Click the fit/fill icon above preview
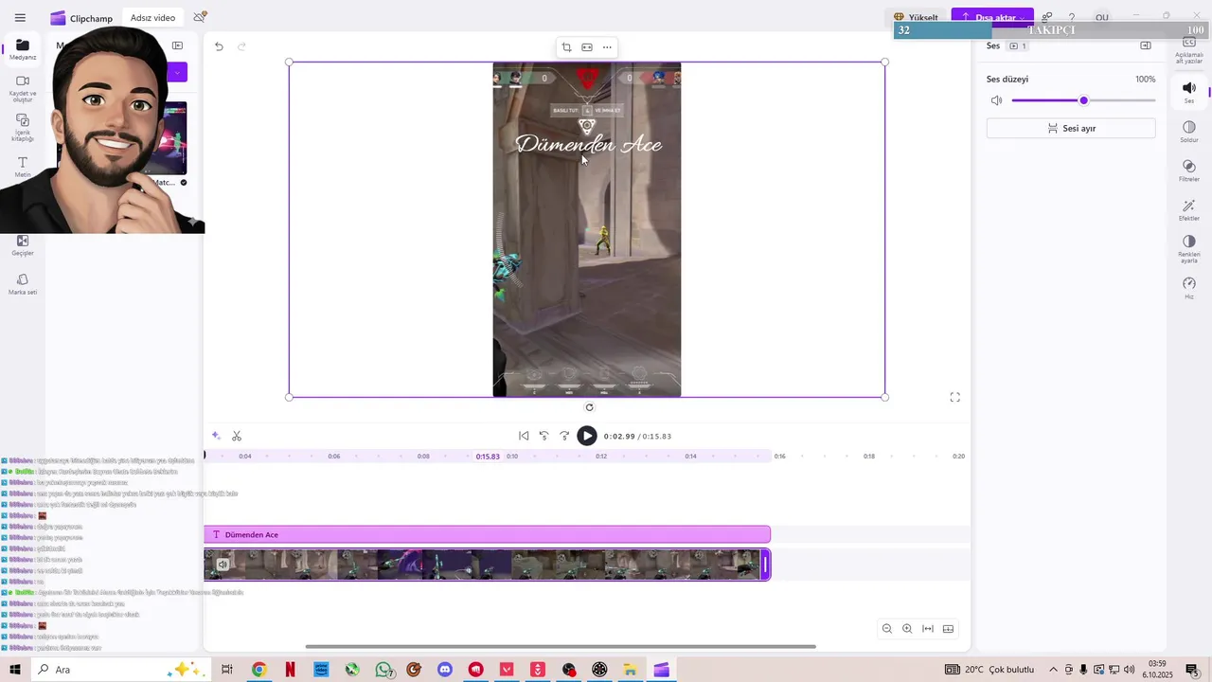 (587, 47)
